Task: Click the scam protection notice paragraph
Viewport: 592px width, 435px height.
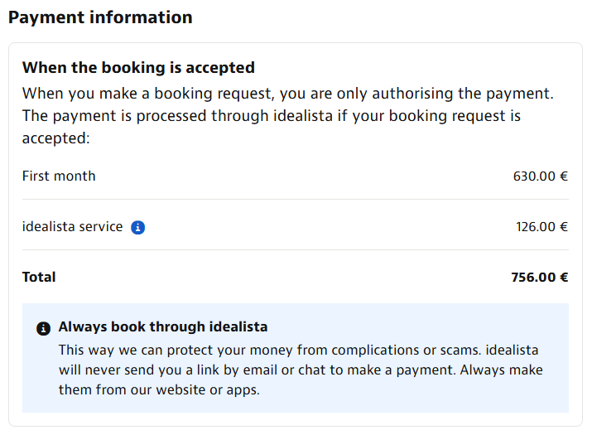Action: pyautogui.click(x=301, y=370)
